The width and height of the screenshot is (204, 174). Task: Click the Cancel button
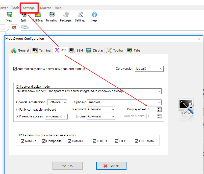[x=111, y=166]
